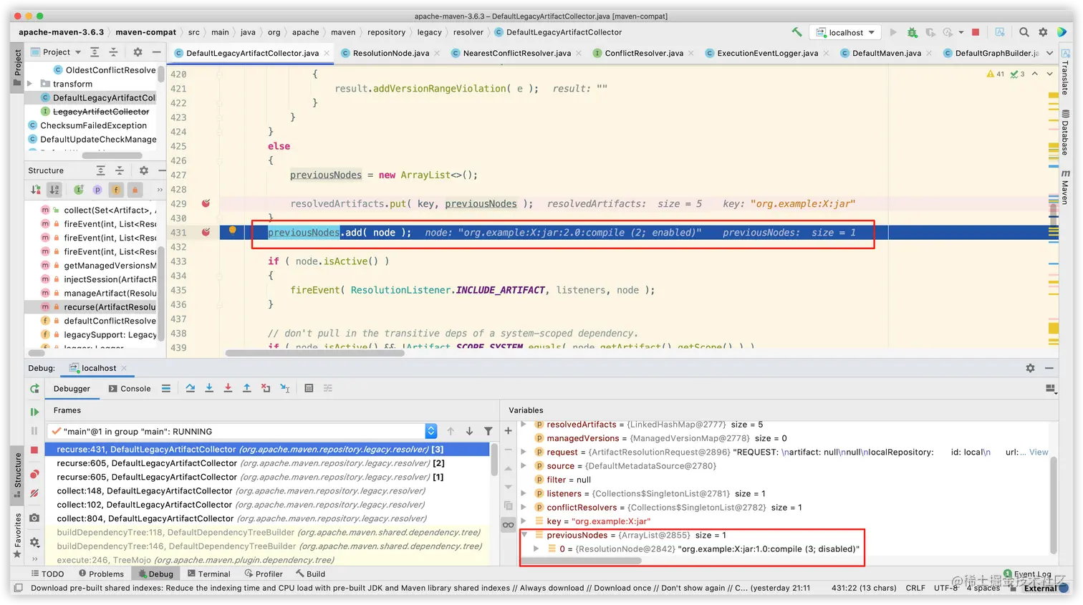Click the Step Over debugger icon
The height and width of the screenshot is (605, 1083).
point(191,388)
